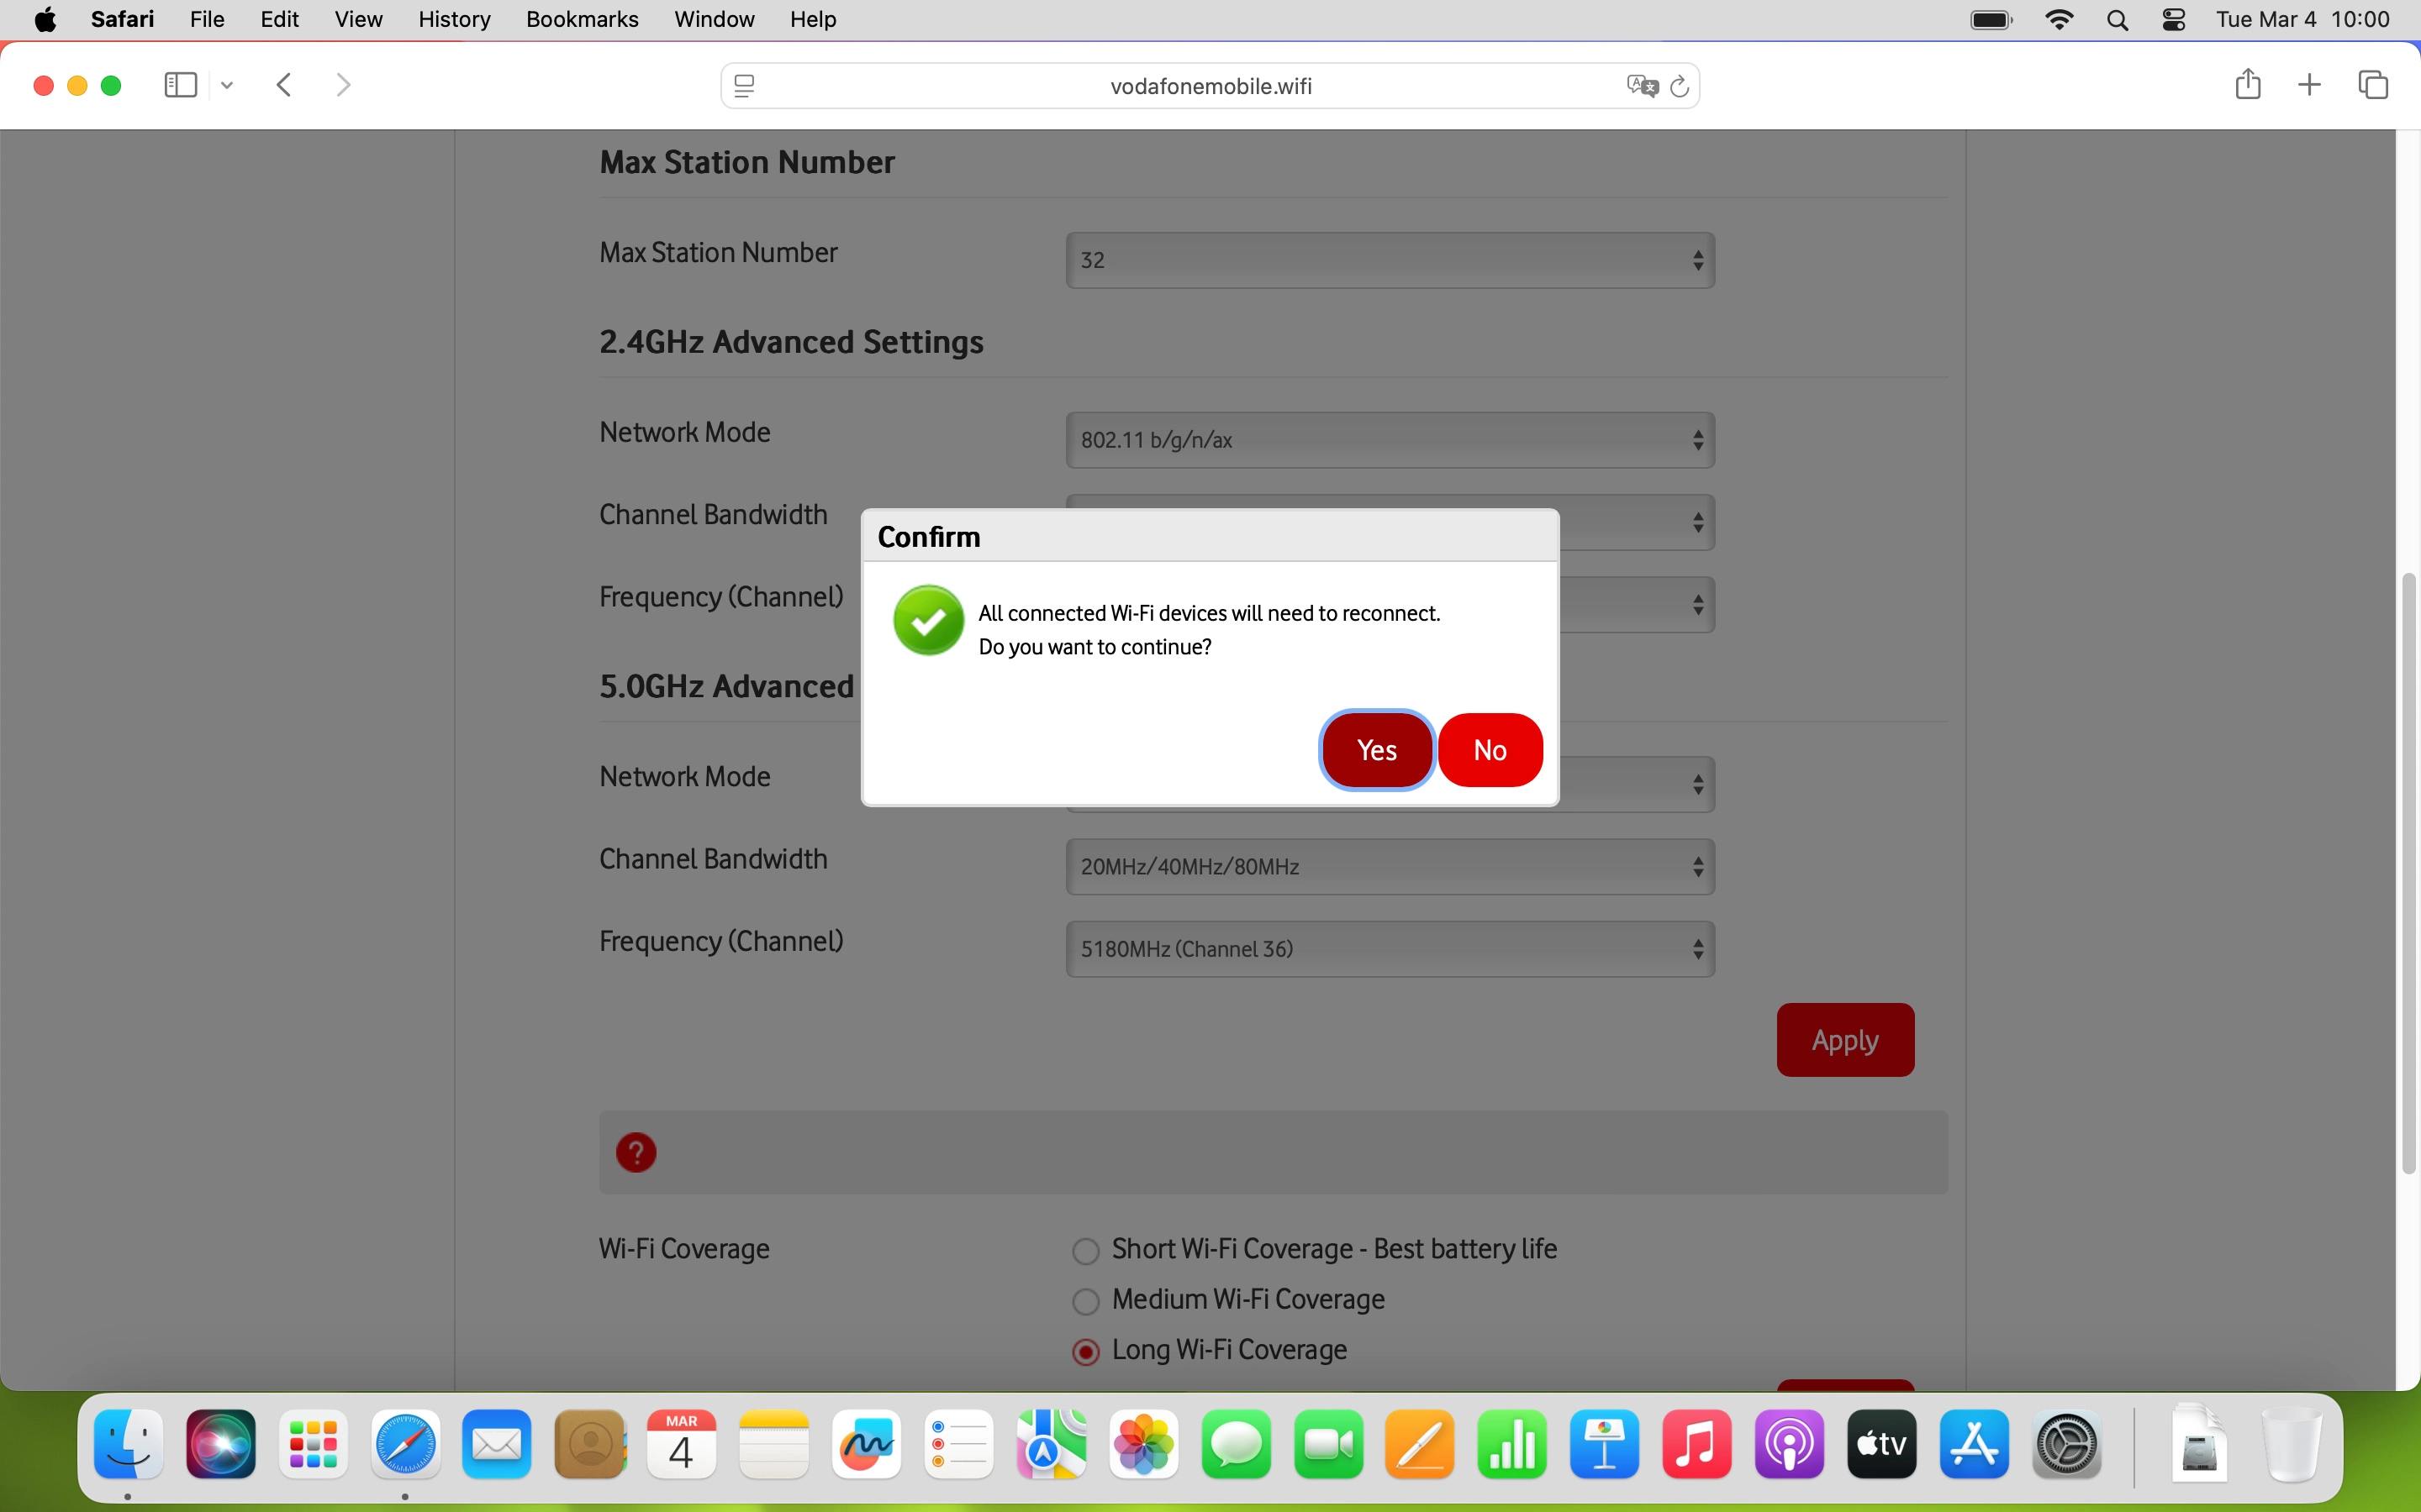
Task: Open Spotlight search in the menu bar
Action: pyautogui.click(x=2117, y=20)
